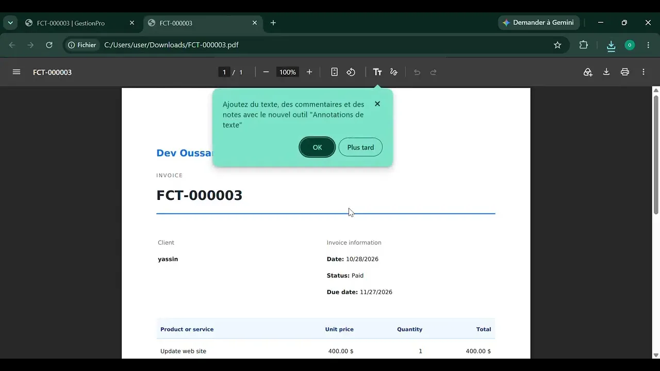Click OK in the annotation tooltip
660x371 pixels.
(x=317, y=147)
